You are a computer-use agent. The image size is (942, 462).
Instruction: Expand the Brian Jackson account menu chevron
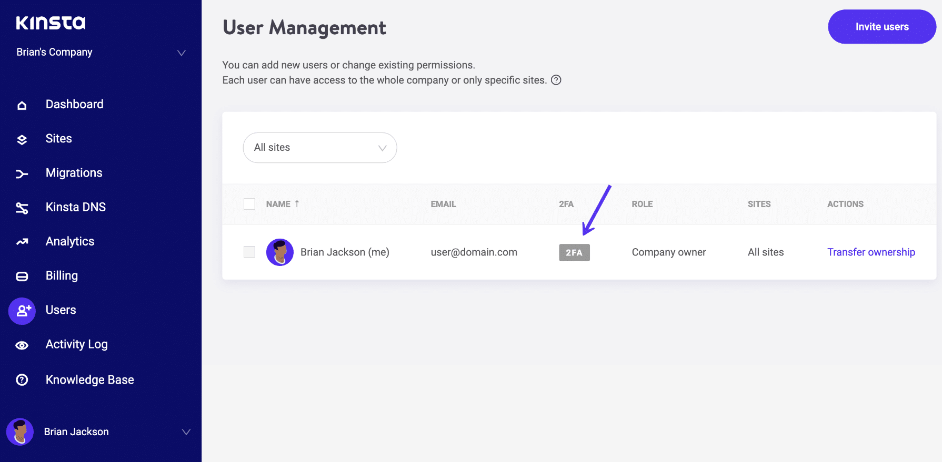186,432
